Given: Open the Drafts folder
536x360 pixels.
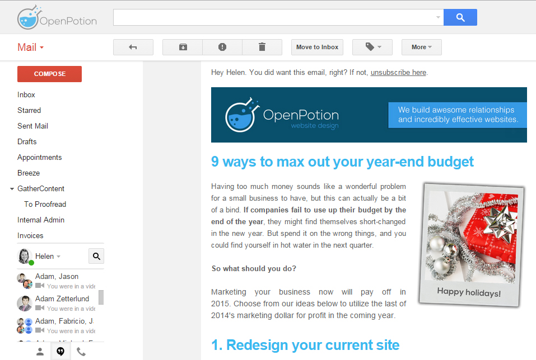Looking at the screenshot, I should click(27, 142).
